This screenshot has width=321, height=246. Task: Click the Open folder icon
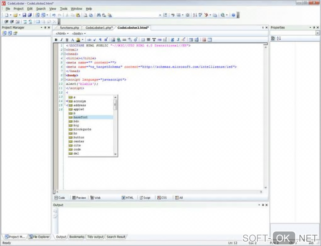tap(15, 15)
